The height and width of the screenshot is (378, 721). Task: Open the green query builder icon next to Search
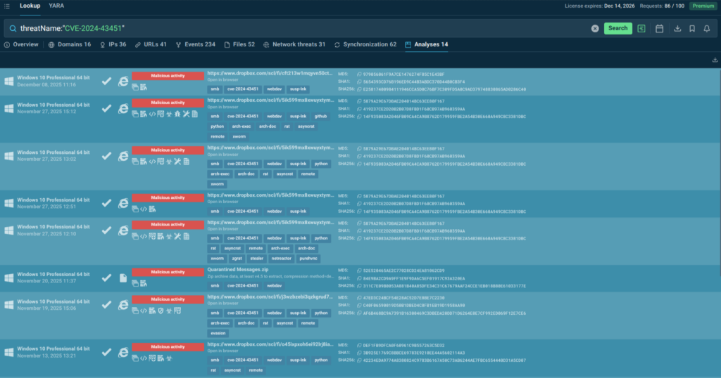click(x=641, y=28)
